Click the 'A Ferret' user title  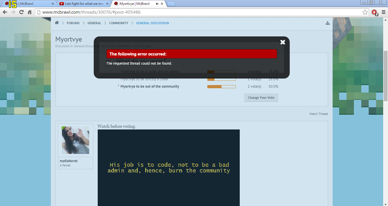coord(65,165)
